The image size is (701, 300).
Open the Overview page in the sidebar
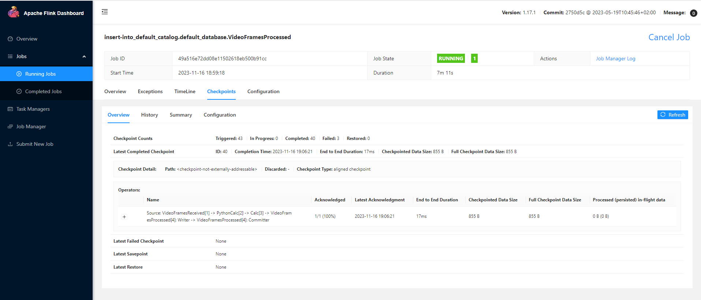46,39
